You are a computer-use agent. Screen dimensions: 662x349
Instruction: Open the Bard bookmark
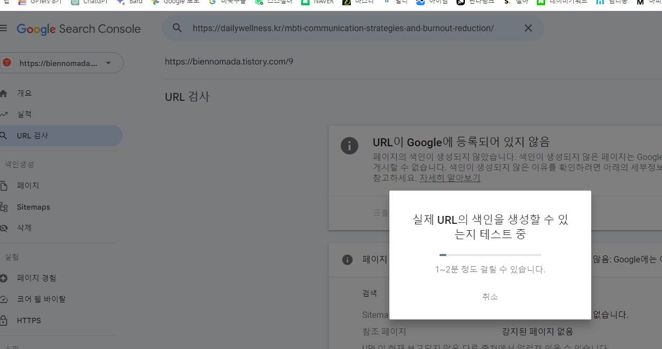coord(129,2)
